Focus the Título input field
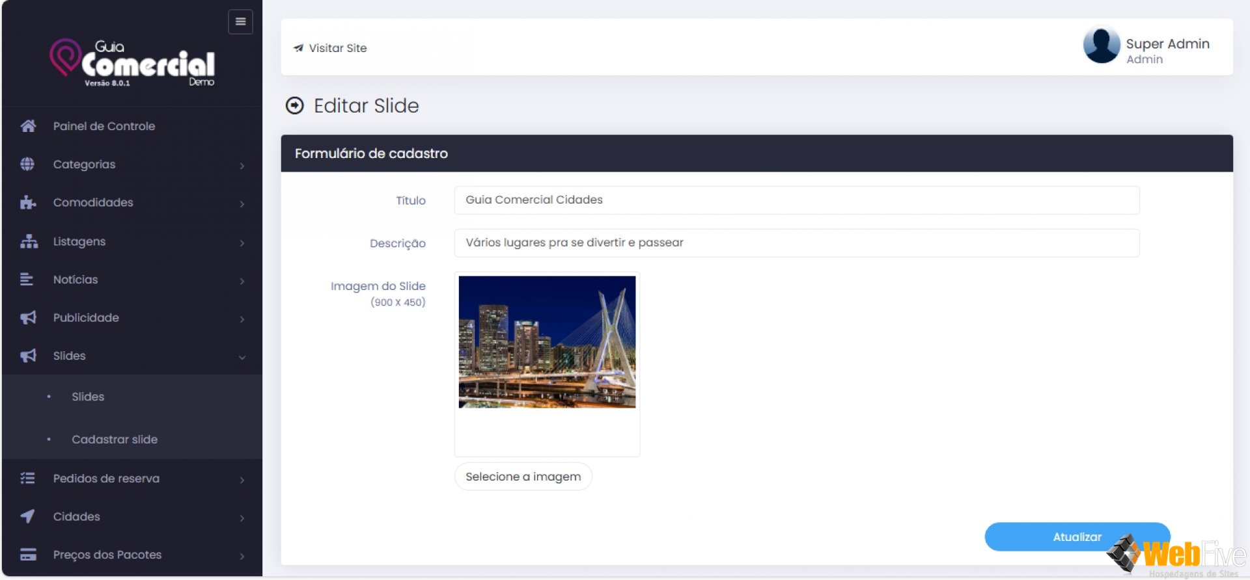 796,200
